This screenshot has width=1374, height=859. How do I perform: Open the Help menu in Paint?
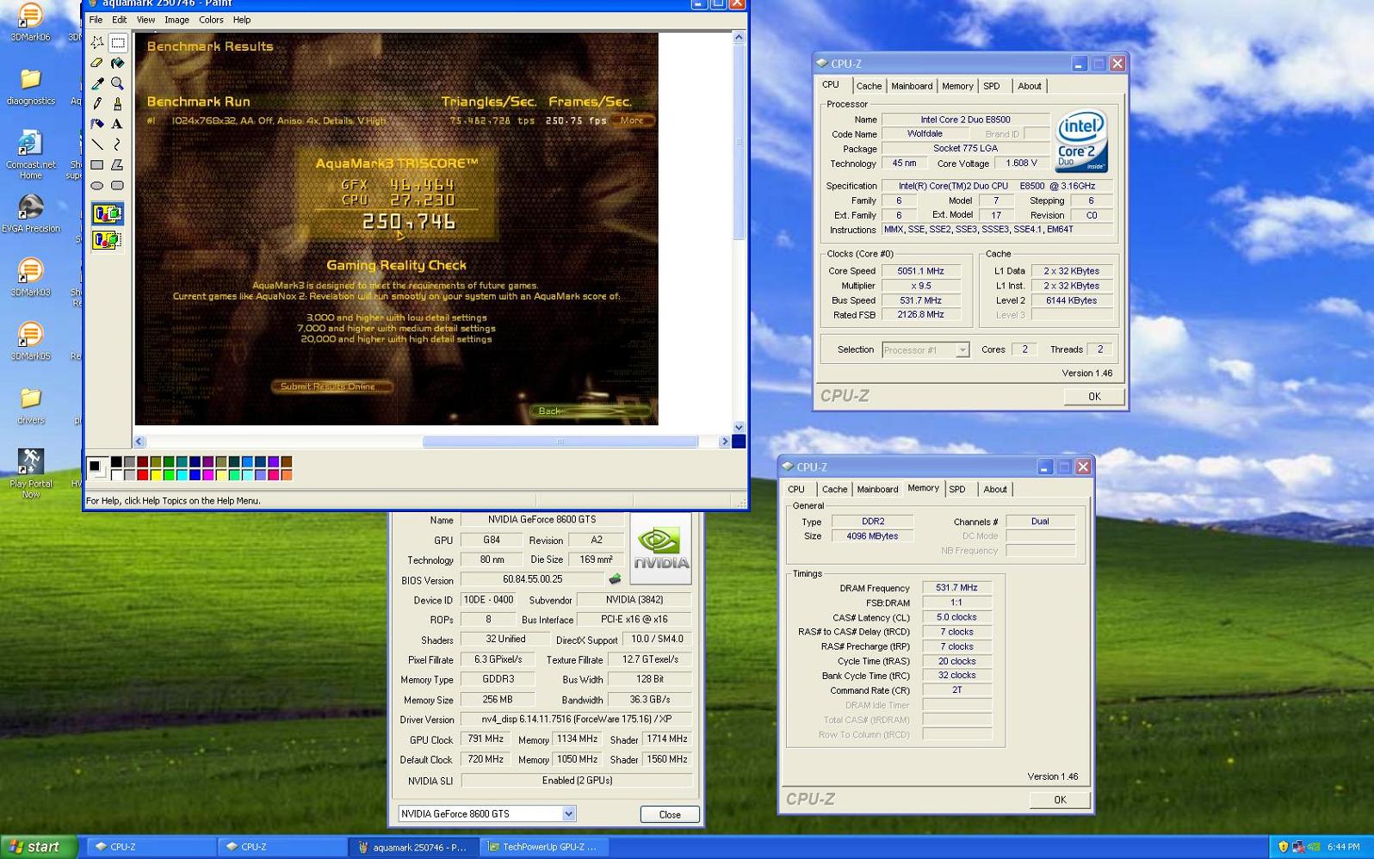242,20
